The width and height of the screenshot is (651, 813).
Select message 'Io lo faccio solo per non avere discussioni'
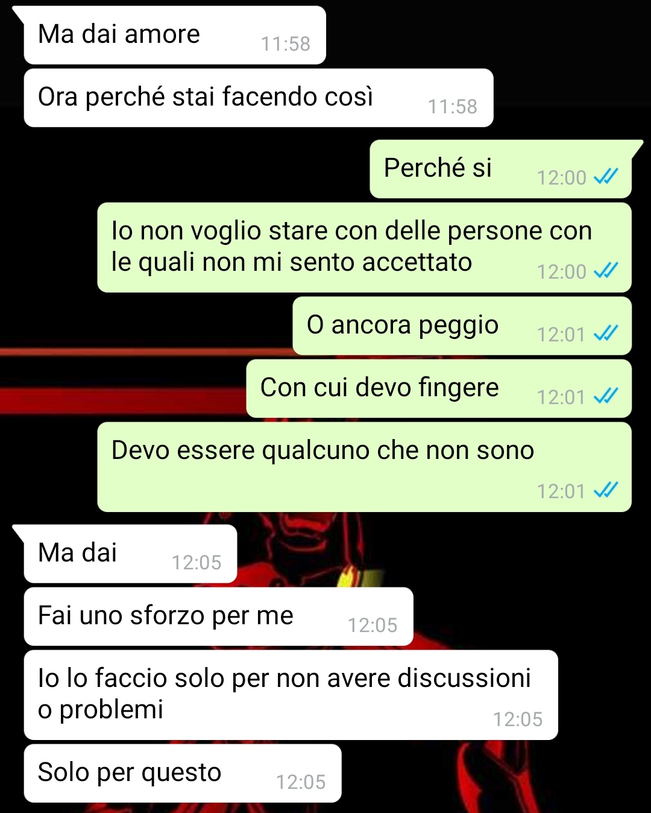[x=291, y=695]
